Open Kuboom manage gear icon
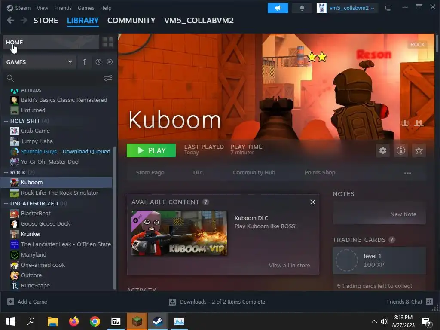 point(383,150)
